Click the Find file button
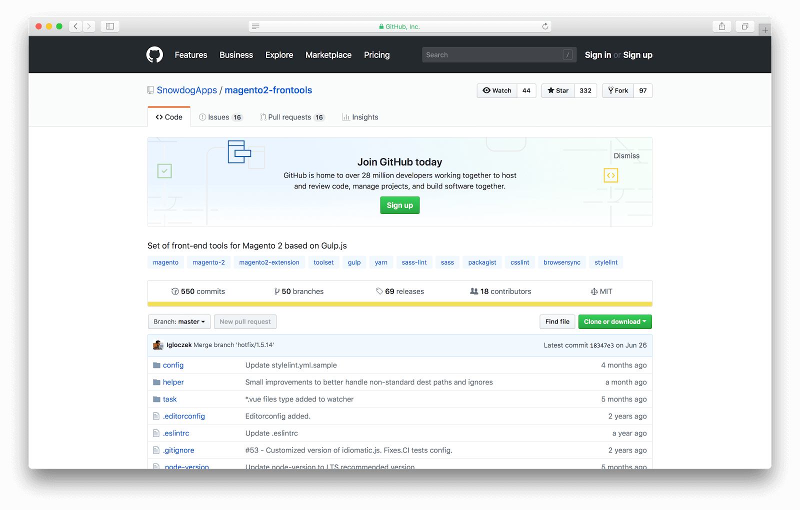Screen dimensions: 800x510 (x=557, y=321)
